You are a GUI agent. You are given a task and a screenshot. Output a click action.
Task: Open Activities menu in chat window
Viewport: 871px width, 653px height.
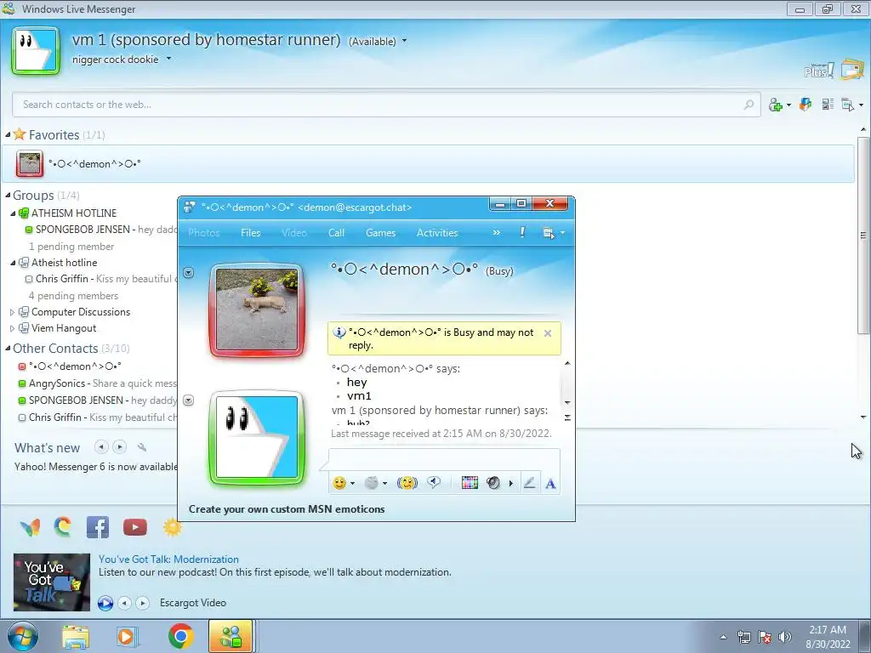click(437, 233)
